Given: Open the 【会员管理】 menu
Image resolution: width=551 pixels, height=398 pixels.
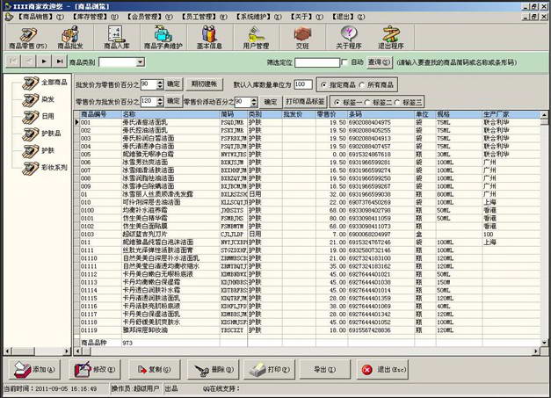Looking at the screenshot, I should pos(149,17).
